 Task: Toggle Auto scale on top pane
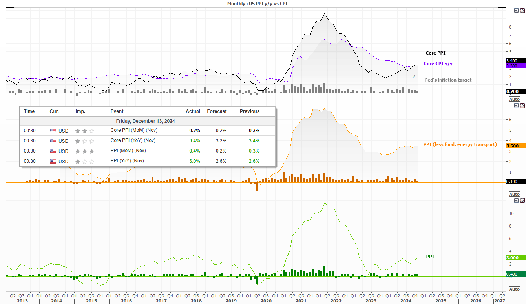tap(514, 99)
